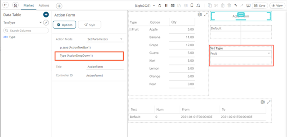Open the TextType data table dropdown

click(40, 23)
